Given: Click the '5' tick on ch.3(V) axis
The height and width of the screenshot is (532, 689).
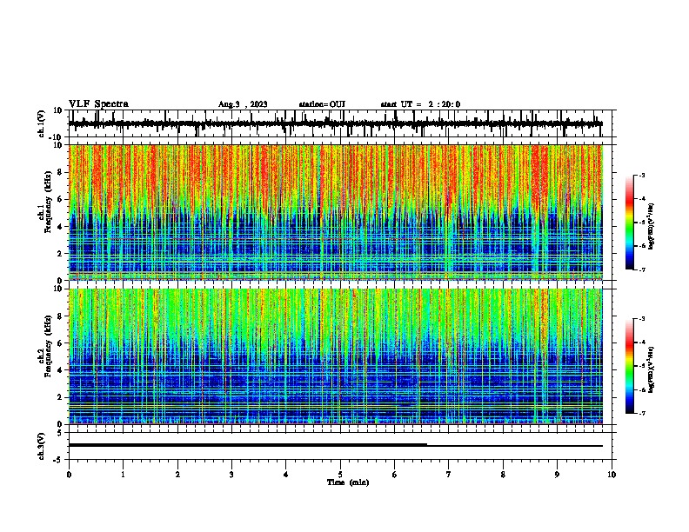Looking at the screenshot, I should (60, 433).
